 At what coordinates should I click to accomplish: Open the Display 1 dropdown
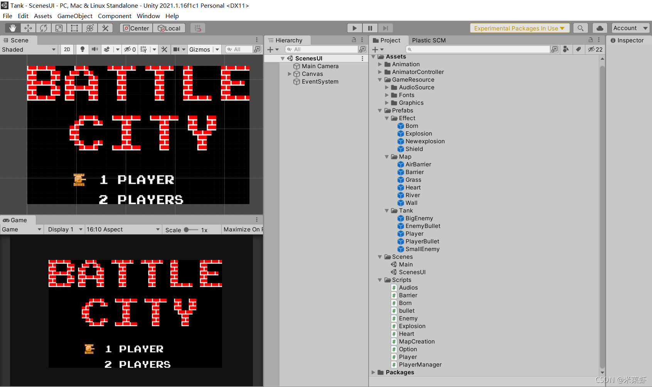64,230
